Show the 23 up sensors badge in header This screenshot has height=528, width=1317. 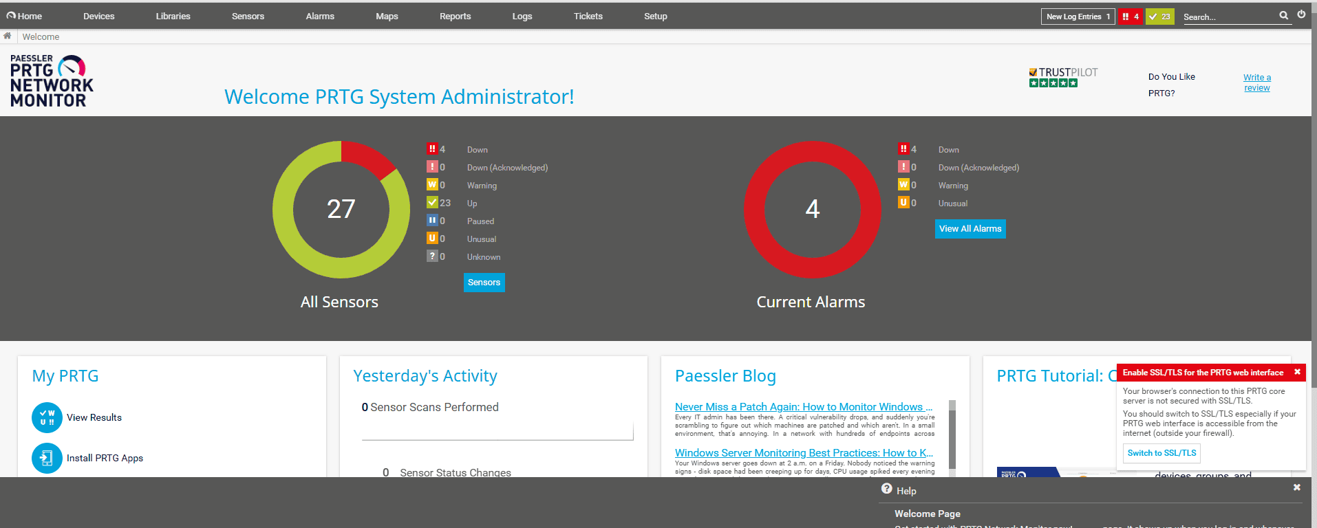(1159, 16)
